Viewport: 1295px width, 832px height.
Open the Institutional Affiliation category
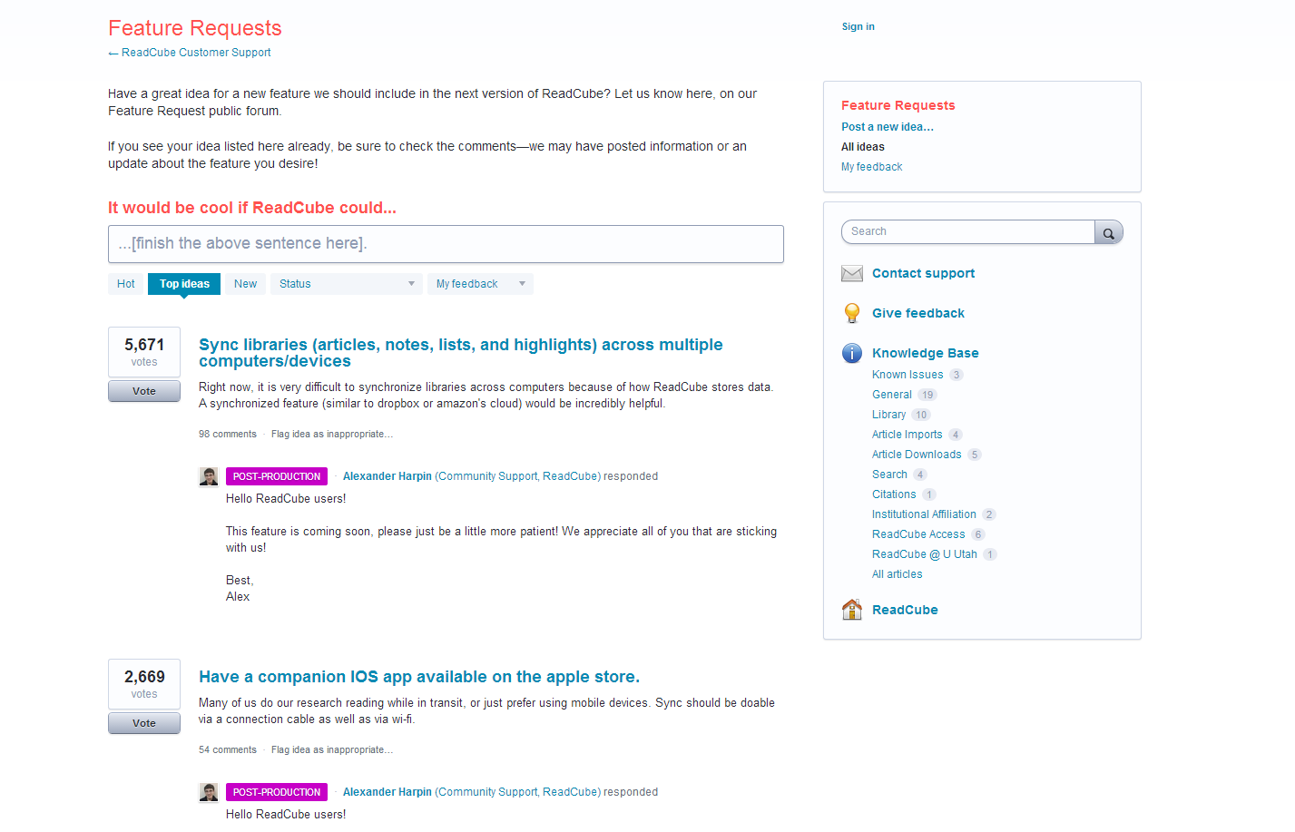pos(924,514)
